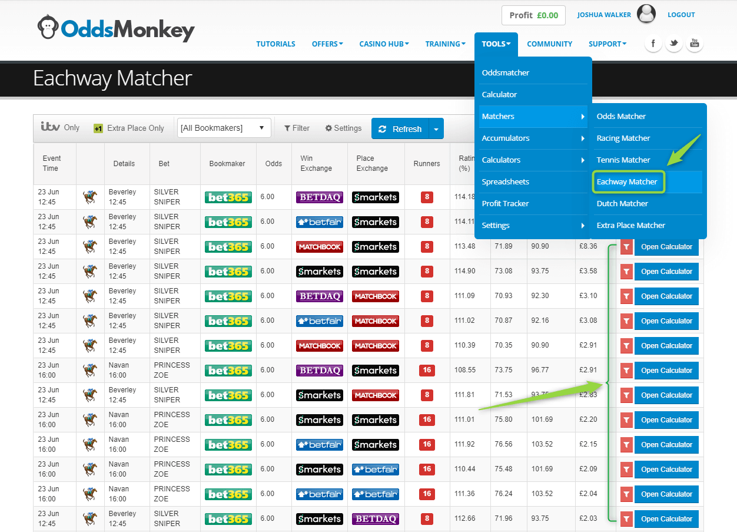Click the Profit £0.00 box
The height and width of the screenshot is (532, 737).
533,15
